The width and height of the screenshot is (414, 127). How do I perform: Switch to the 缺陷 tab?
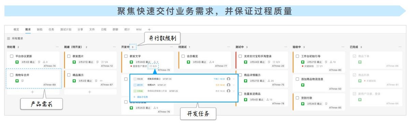40,29
